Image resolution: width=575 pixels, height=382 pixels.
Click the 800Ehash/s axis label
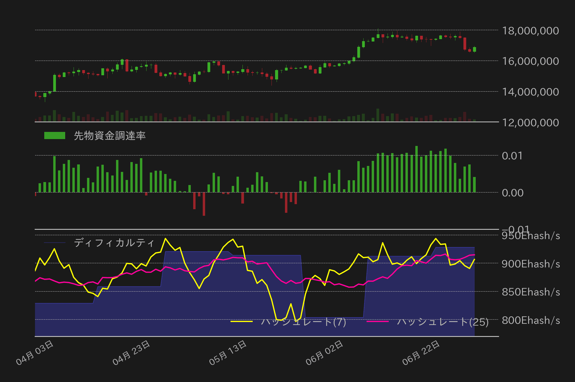(532, 321)
